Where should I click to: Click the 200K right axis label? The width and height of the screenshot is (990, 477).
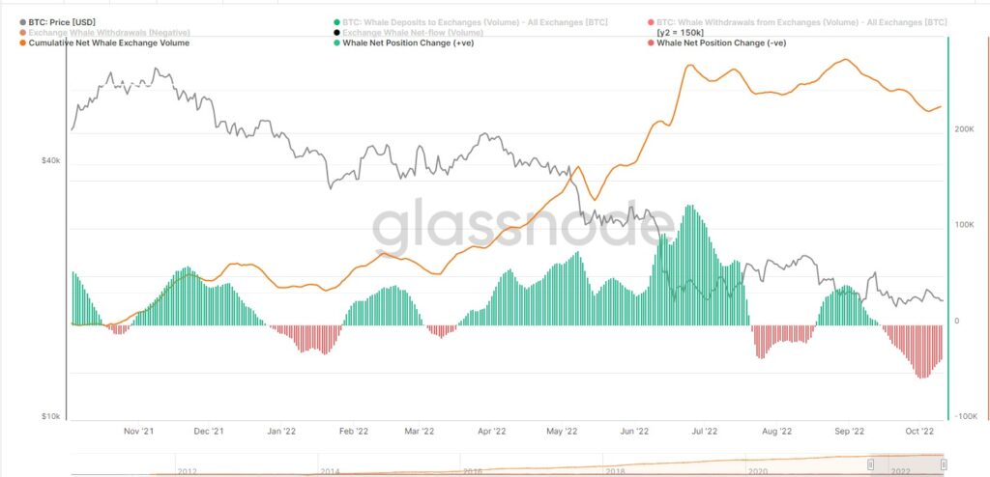tap(964, 128)
